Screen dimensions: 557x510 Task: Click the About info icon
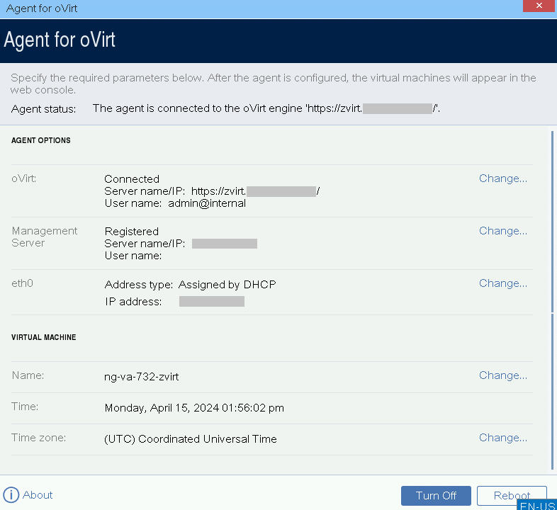[11, 494]
